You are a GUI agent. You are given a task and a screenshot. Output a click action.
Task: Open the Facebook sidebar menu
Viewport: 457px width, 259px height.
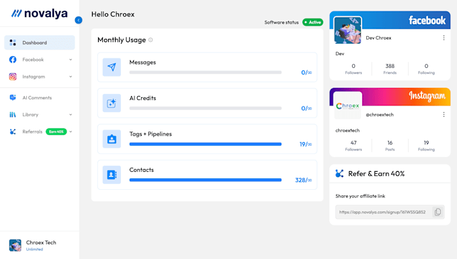[x=40, y=59]
